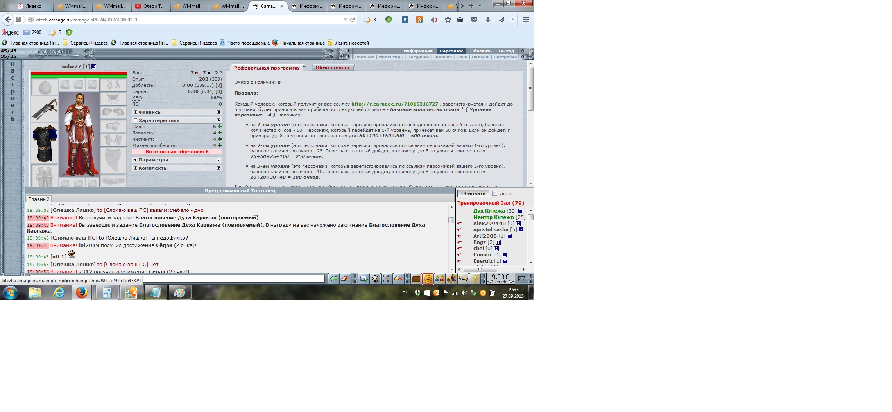Click reorder arrows on Характеристики header
The width and height of the screenshot is (892, 412).
(x=219, y=120)
